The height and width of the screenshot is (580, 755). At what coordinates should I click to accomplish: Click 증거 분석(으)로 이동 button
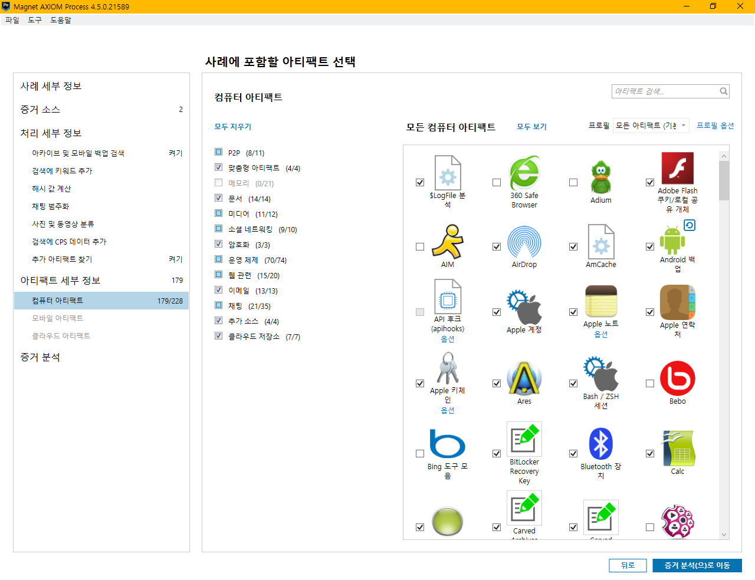[x=697, y=565]
